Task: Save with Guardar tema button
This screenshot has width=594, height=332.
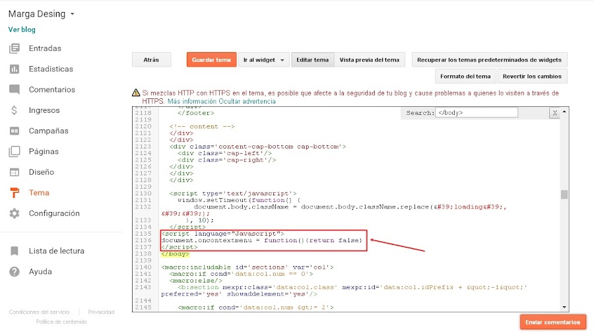Action: (211, 60)
